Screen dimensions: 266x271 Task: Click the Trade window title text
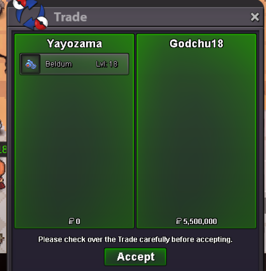pyautogui.click(x=70, y=17)
